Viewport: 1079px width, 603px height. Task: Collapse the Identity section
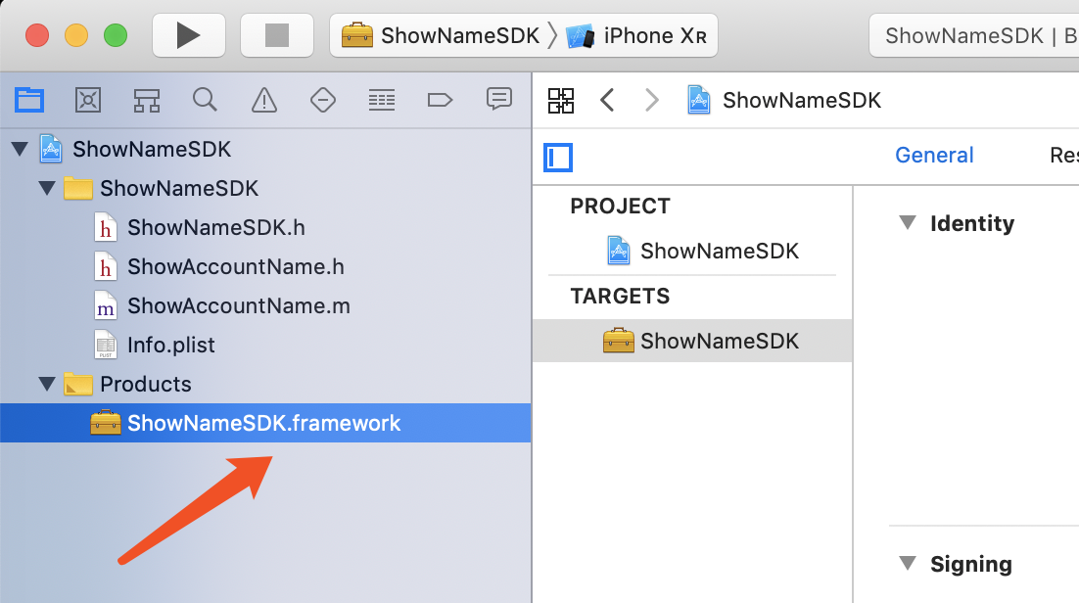coord(908,223)
